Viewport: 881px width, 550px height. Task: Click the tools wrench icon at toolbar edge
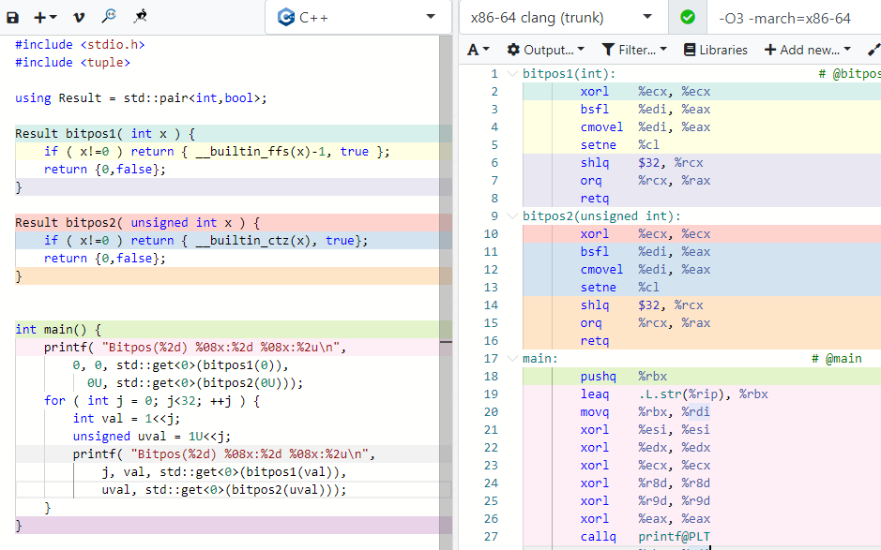[873, 50]
